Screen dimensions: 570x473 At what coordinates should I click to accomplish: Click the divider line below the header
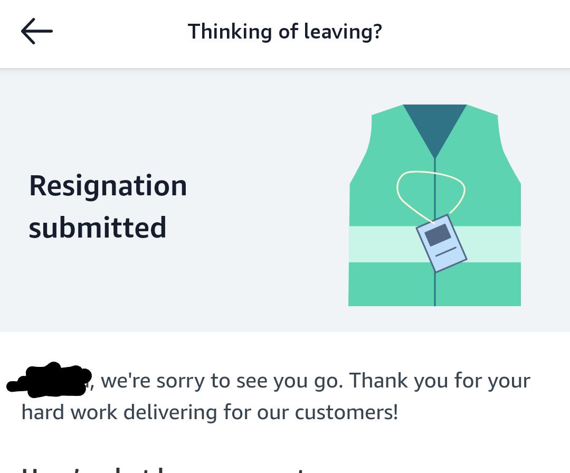click(285, 68)
